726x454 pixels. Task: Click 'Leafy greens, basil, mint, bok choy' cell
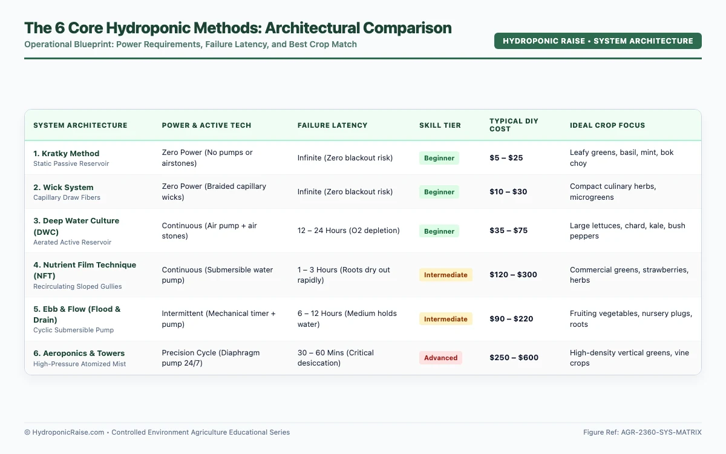[622, 158]
